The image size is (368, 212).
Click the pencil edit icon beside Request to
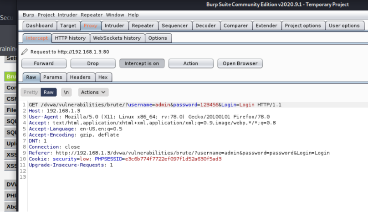[x=25, y=52]
